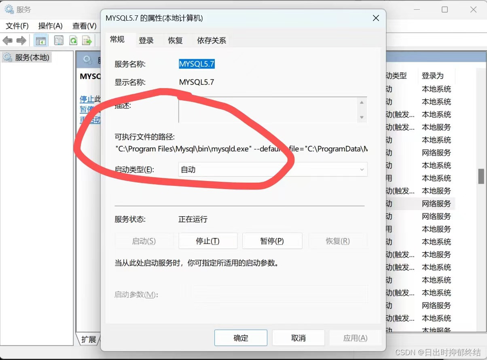487x360 pixels.
Task: Open the 文件(F) menu
Action: point(17,26)
